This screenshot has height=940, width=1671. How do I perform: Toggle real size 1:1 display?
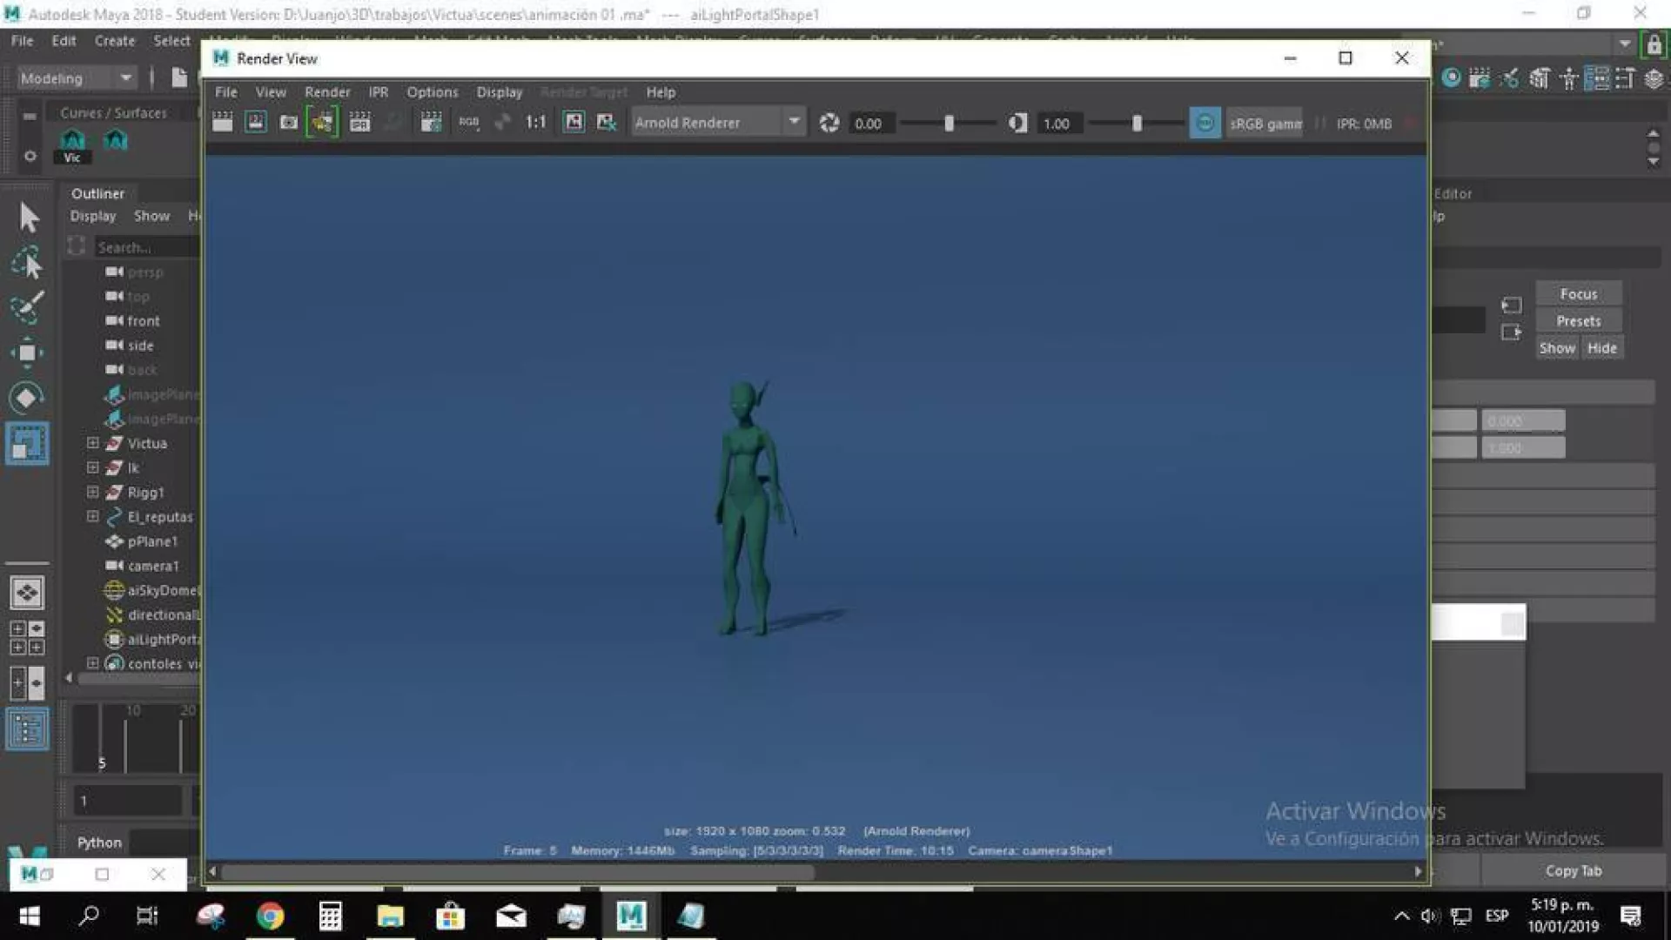535,123
